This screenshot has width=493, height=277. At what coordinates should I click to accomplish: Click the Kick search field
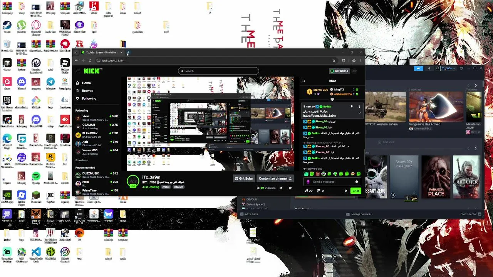click(x=218, y=71)
